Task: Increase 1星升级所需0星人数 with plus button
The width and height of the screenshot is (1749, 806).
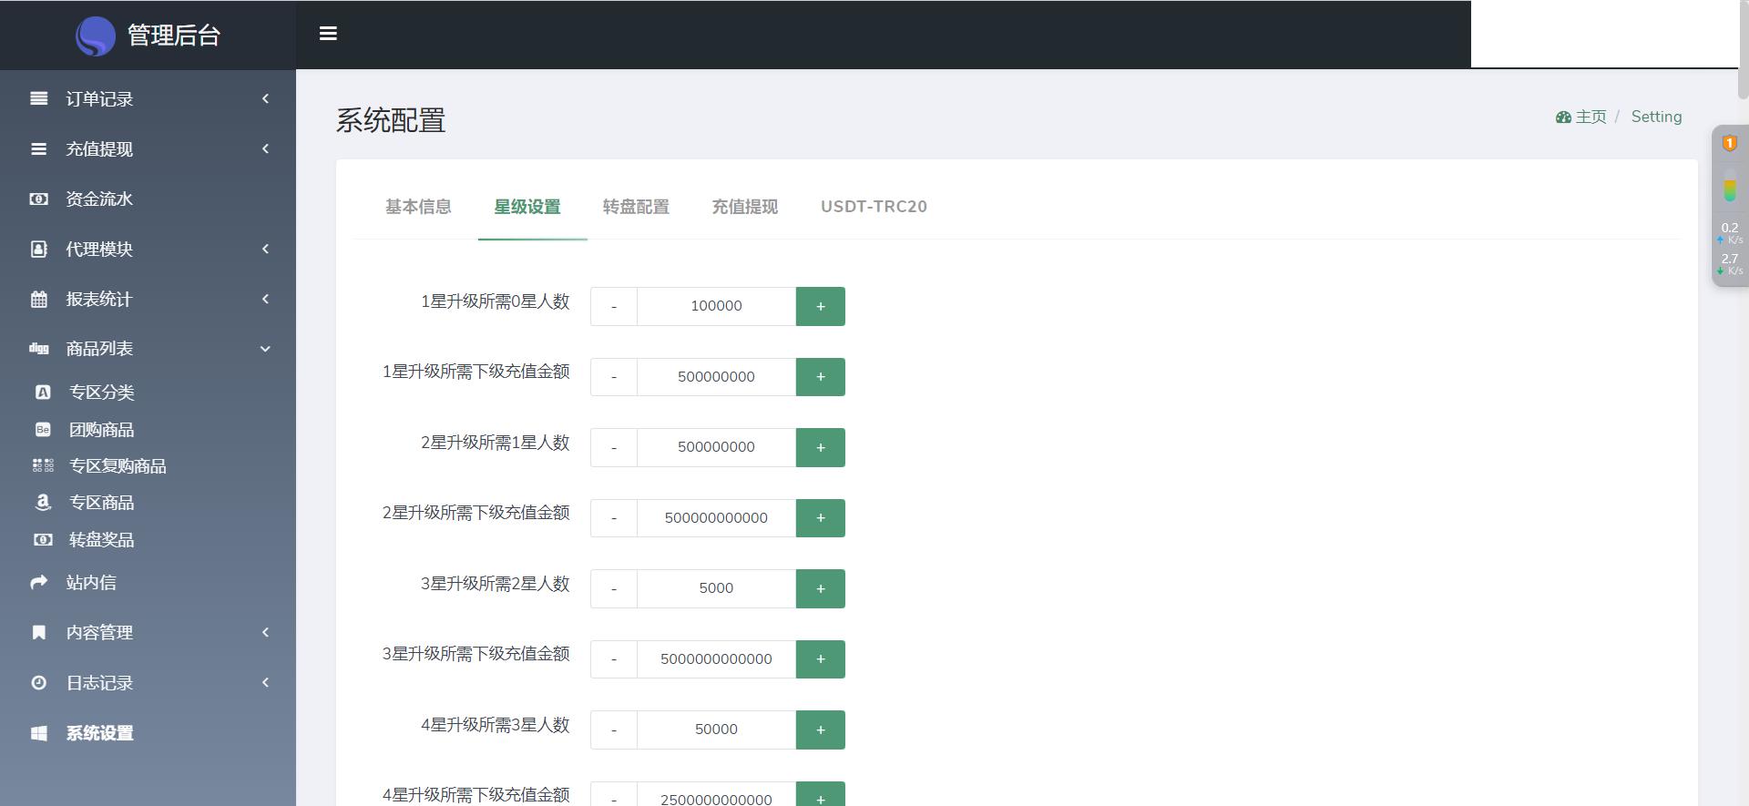Action: tap(821, 306)
